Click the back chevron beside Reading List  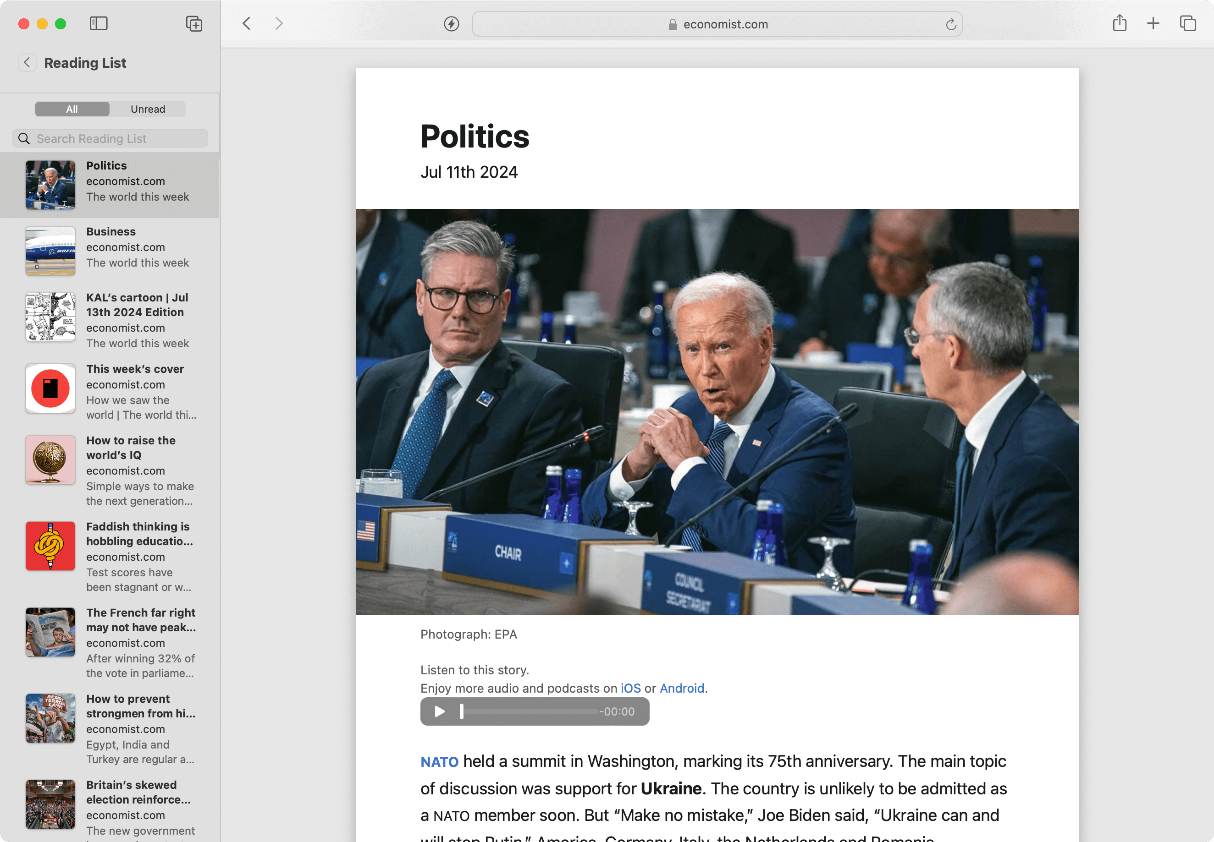[x=27, y=63]
